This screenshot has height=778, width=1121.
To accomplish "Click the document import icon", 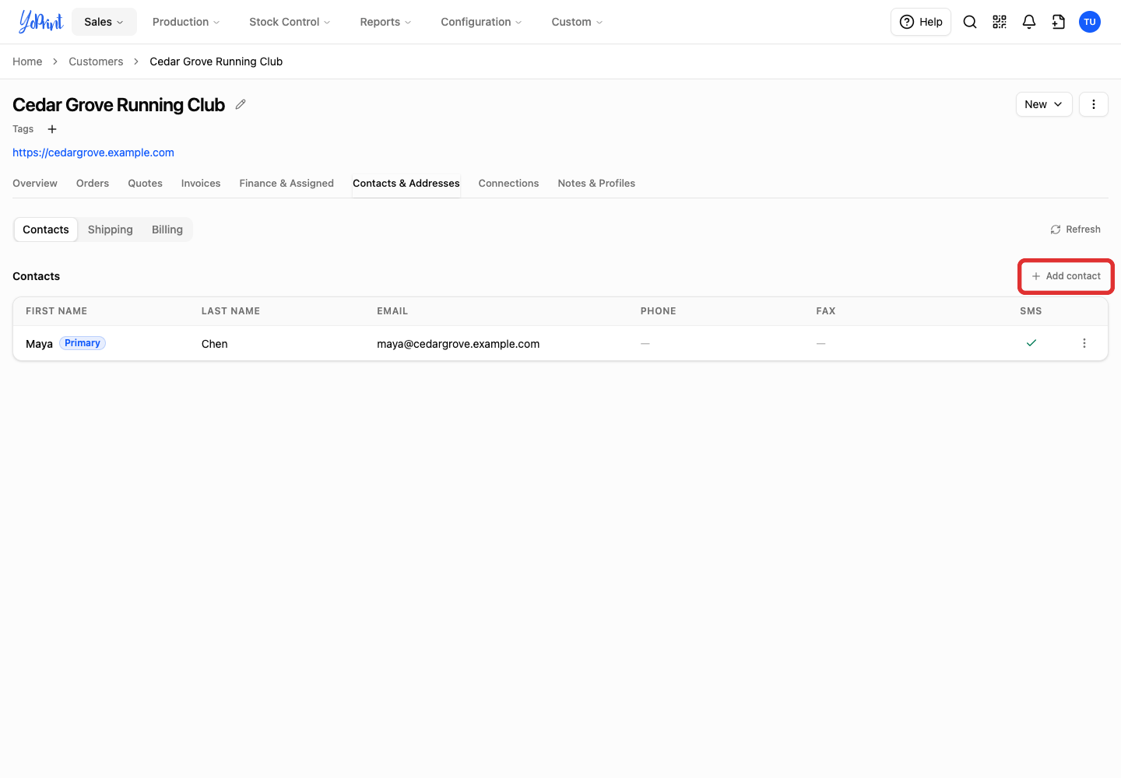I will (1059, 22).
